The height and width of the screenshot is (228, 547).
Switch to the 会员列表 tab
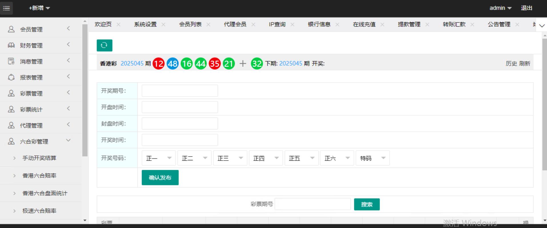click(x=190, y=24)
